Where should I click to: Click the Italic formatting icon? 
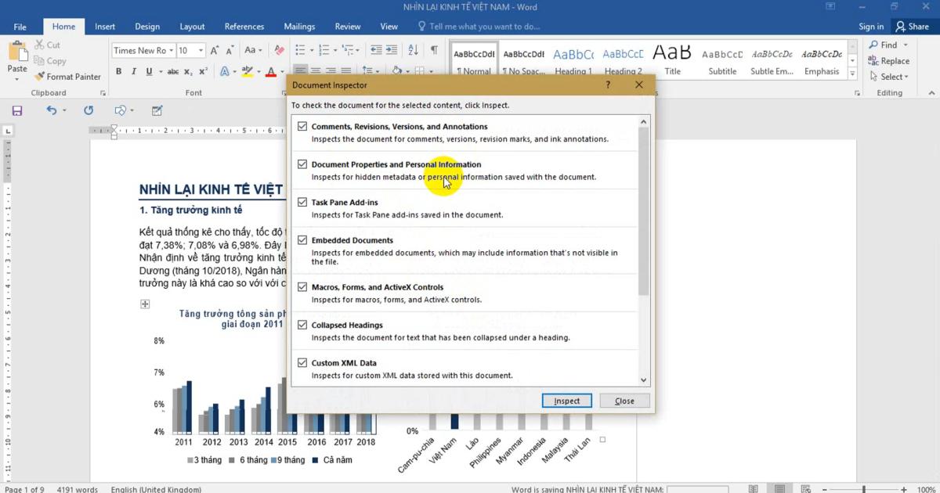(x=134, y=72)
